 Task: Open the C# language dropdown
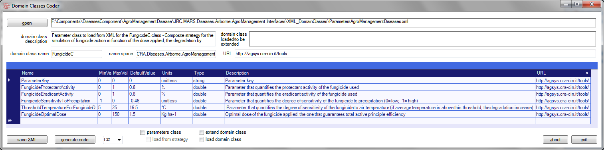click(x=112, y=140)
